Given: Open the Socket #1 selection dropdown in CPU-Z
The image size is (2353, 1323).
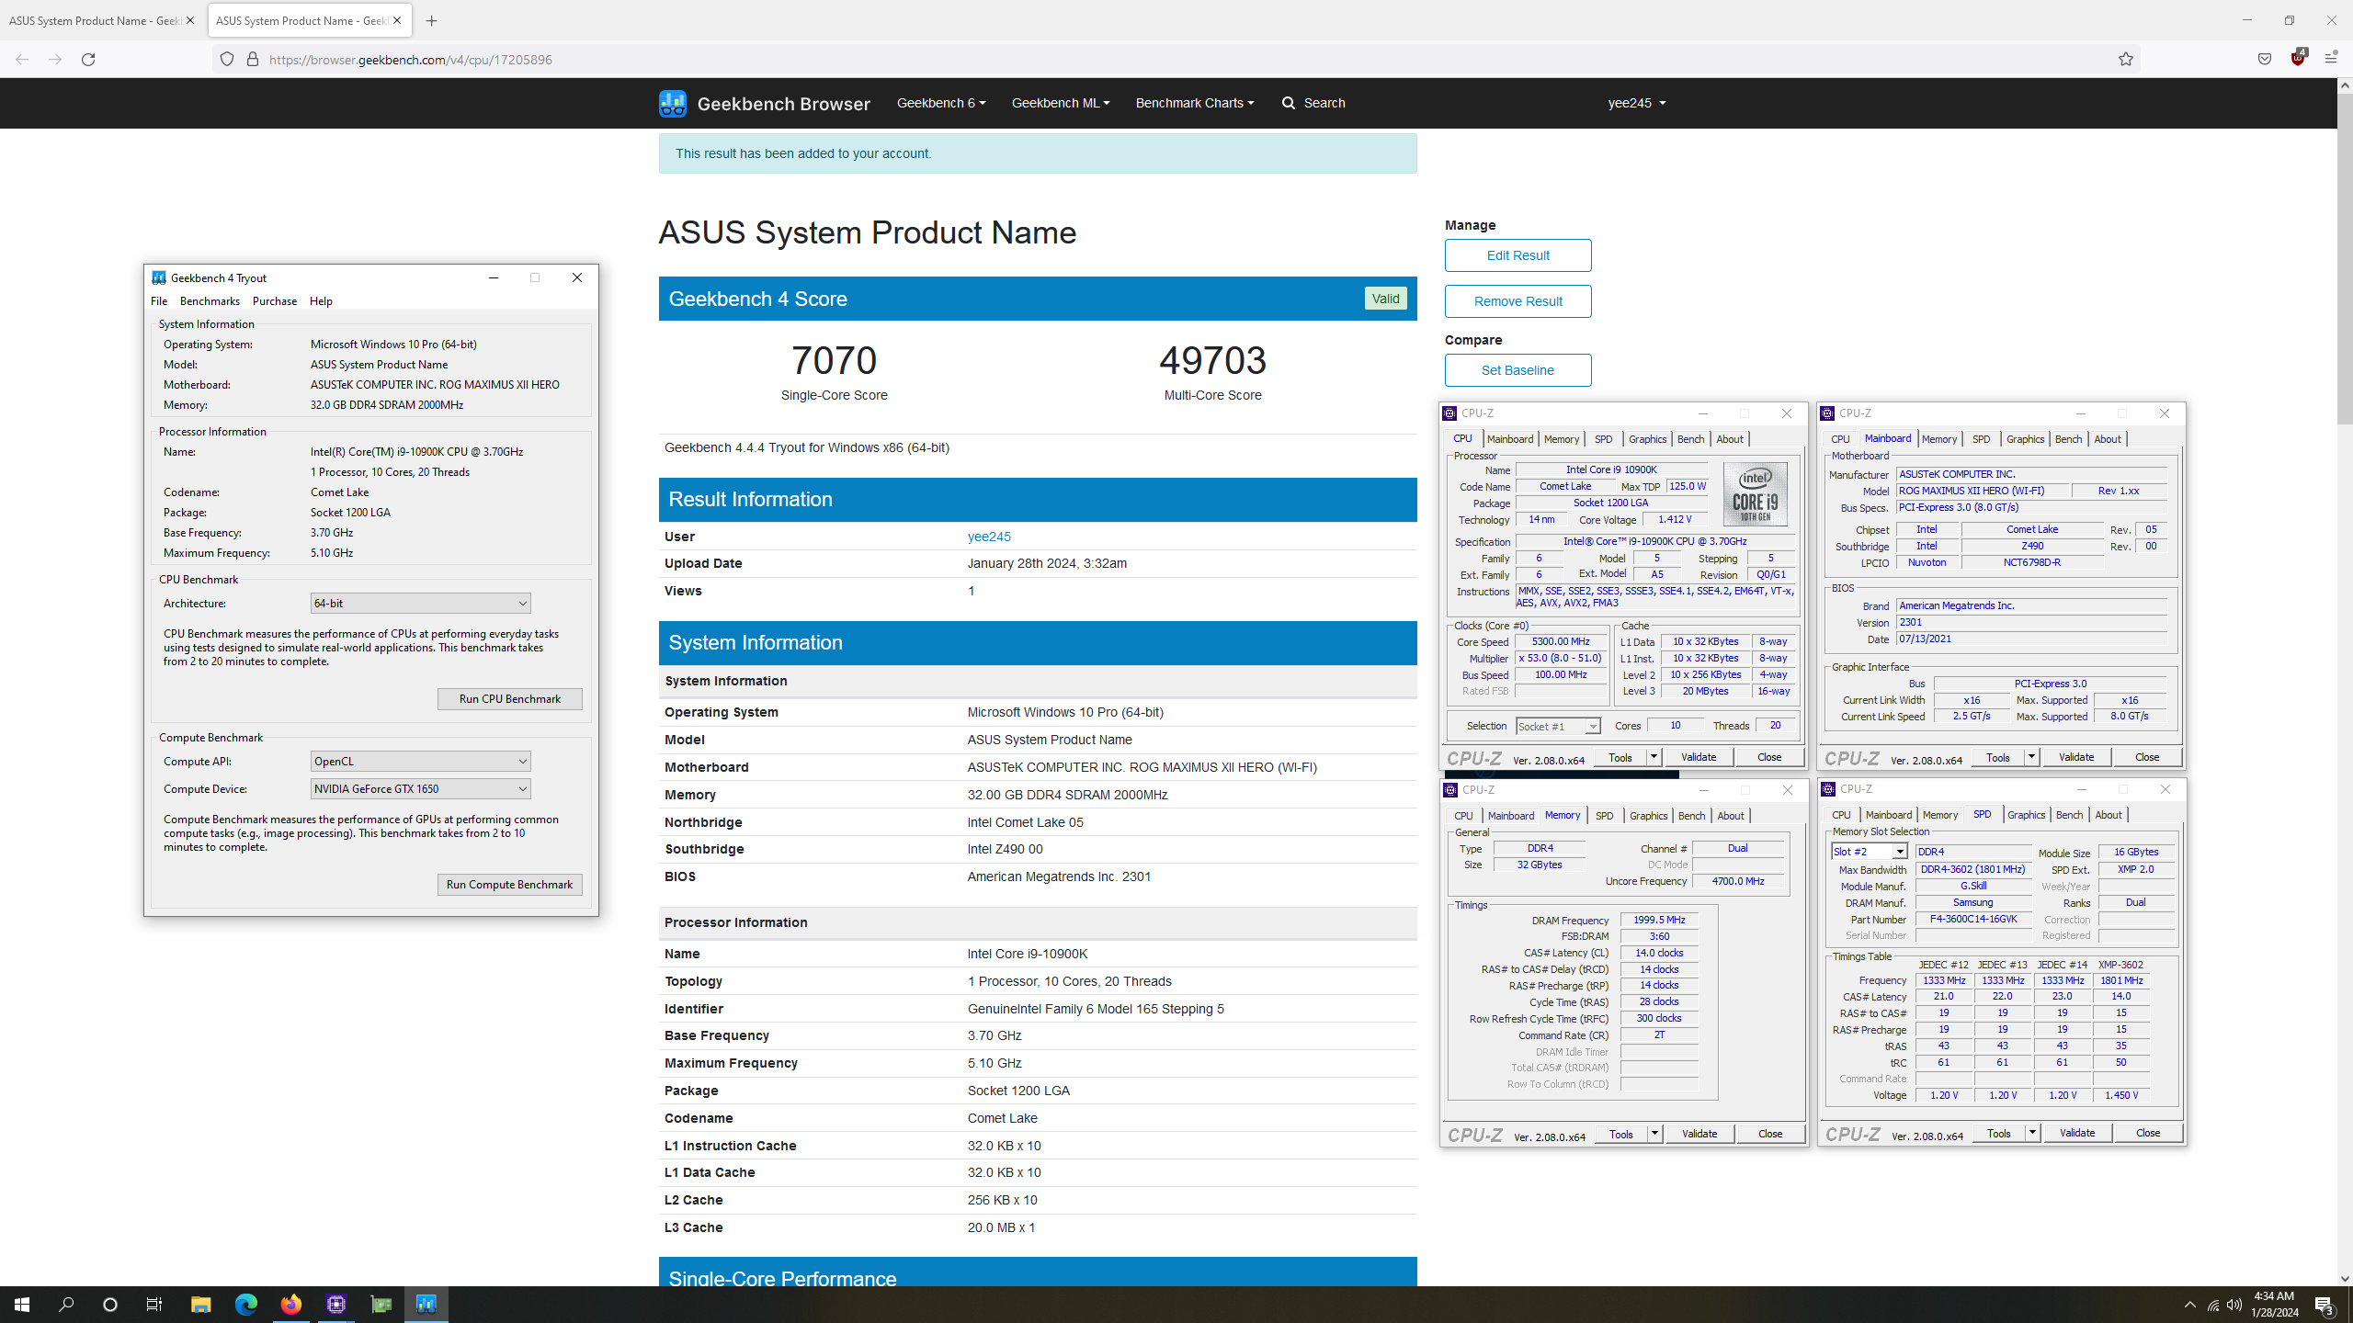Looking at the screenshot, I should (1558, 727).
